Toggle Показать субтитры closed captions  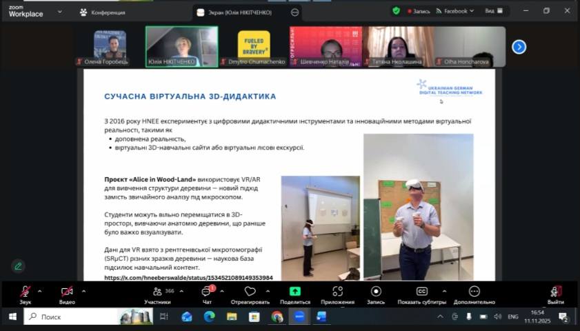(x=421, y=292)
